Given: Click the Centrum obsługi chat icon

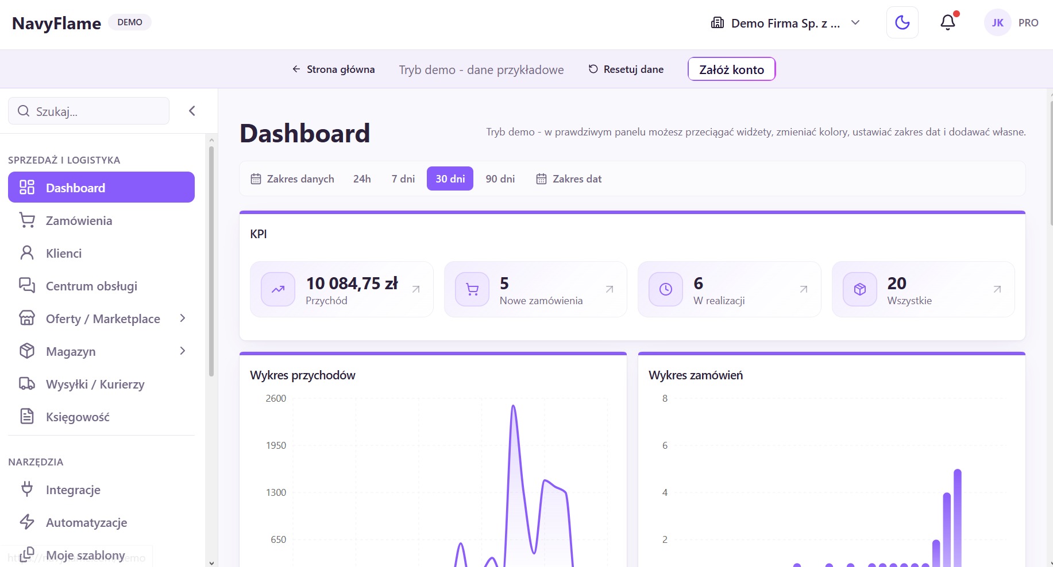Looking at the screenshot, I should click(x=27, y=285).
